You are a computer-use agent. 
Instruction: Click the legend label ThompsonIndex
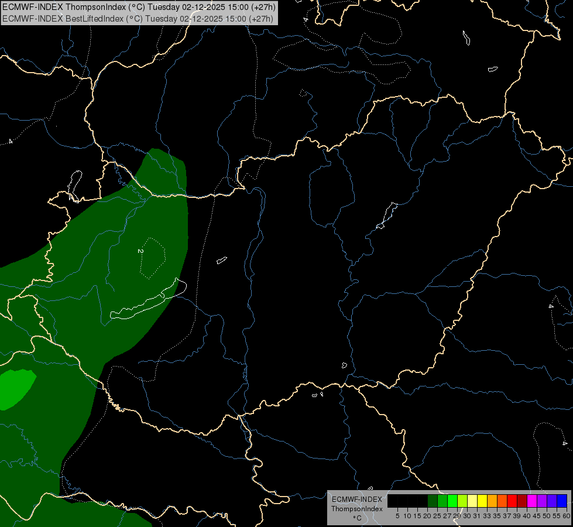pyautogui.click(x=357, y=509)
